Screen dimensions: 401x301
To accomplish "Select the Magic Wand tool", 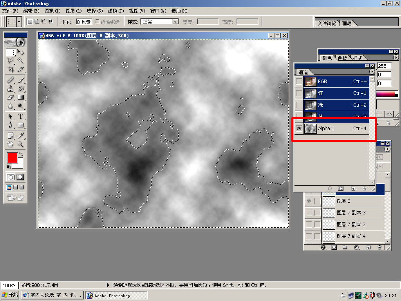I will pos(21,61).
